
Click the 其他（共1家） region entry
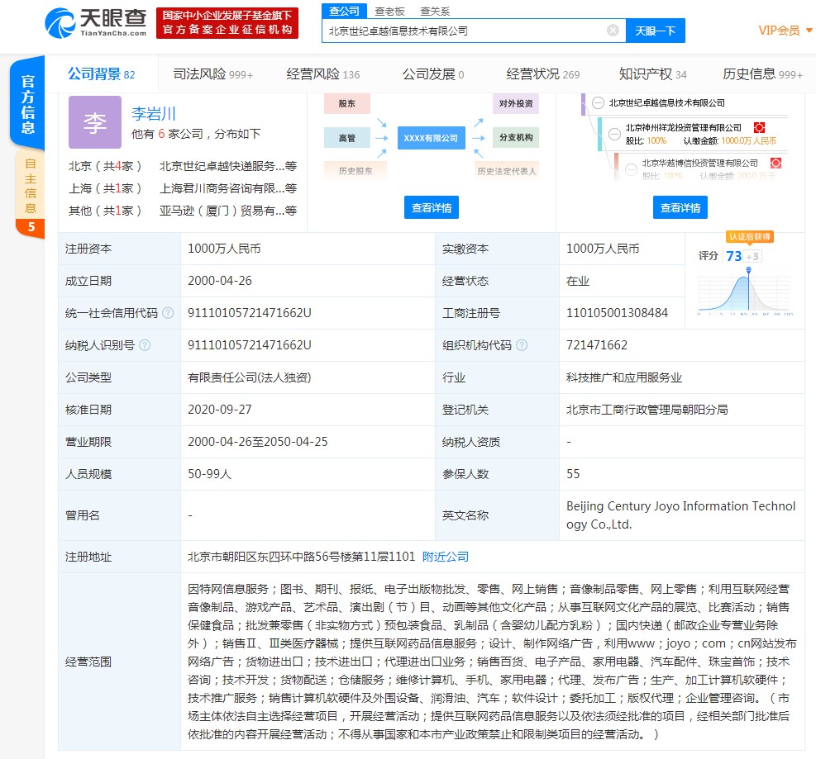click(105, 211)
